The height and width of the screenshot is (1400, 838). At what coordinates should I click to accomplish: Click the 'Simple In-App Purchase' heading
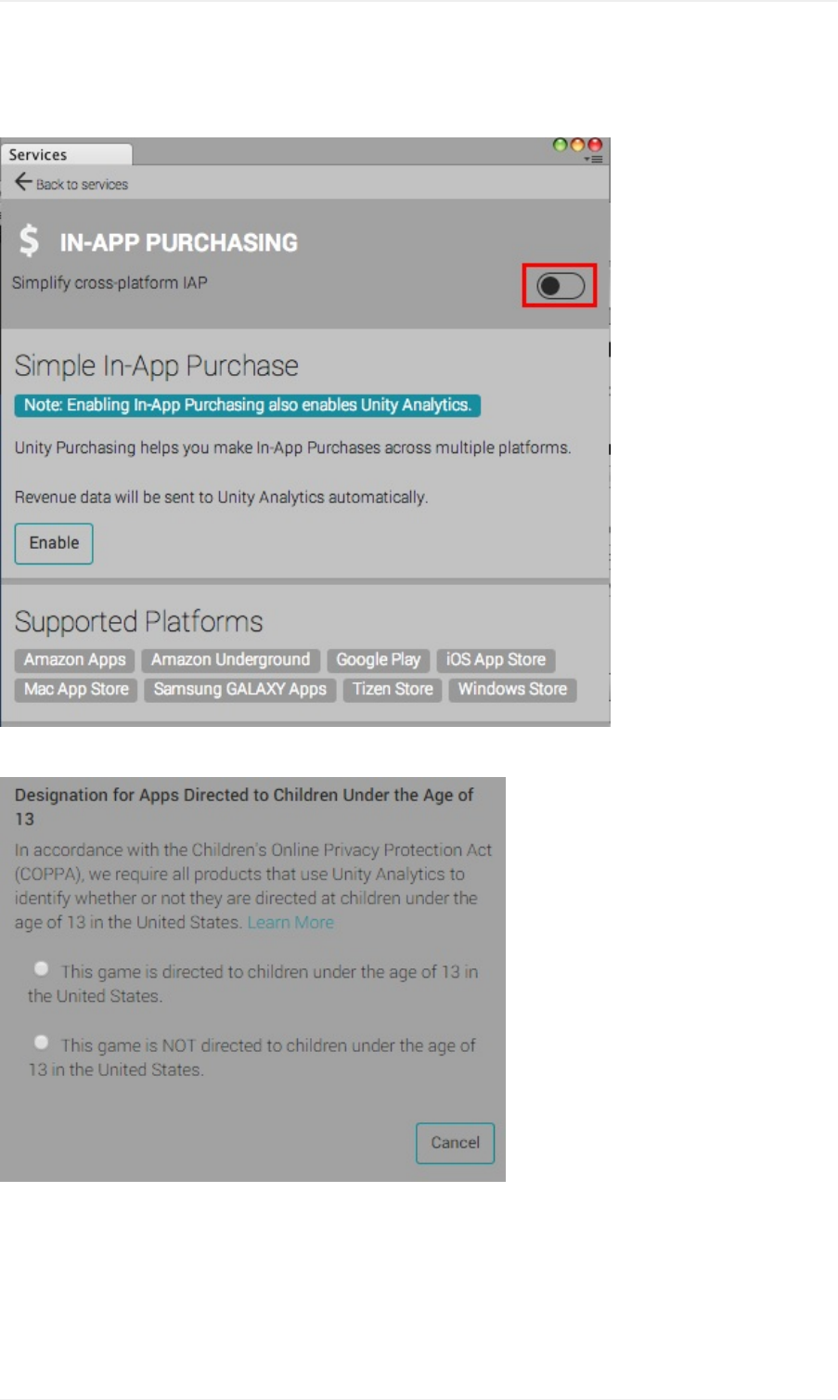pos(156,367)
